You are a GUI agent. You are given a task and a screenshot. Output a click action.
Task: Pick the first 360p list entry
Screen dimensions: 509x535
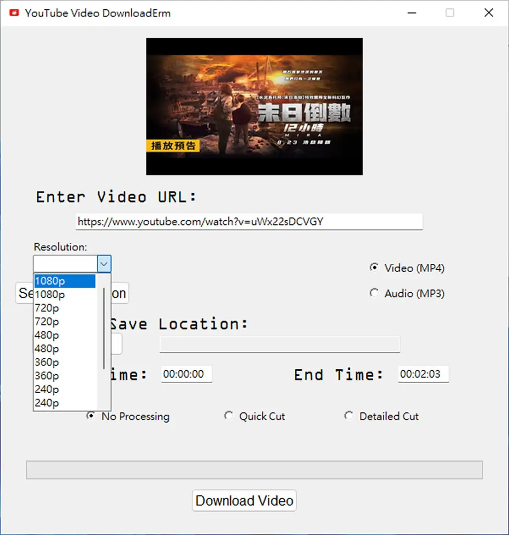(x=65, y=362)
